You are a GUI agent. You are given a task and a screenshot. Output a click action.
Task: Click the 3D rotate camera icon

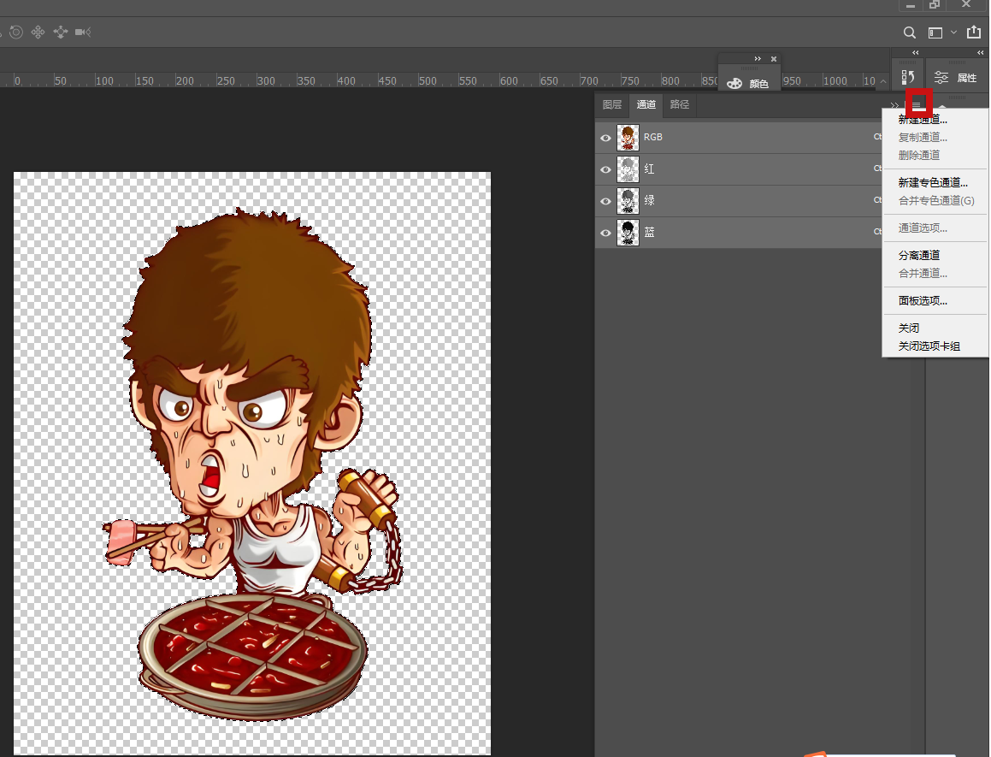pos(15,33)
